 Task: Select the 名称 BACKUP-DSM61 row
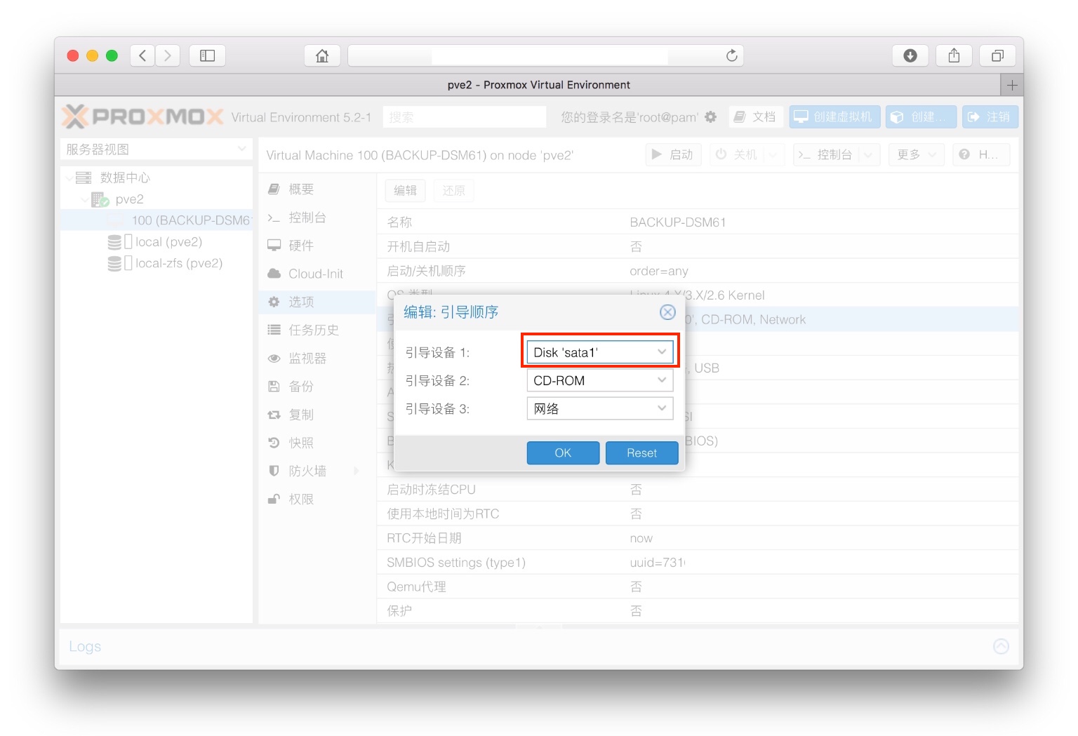(x=698, y=222)
